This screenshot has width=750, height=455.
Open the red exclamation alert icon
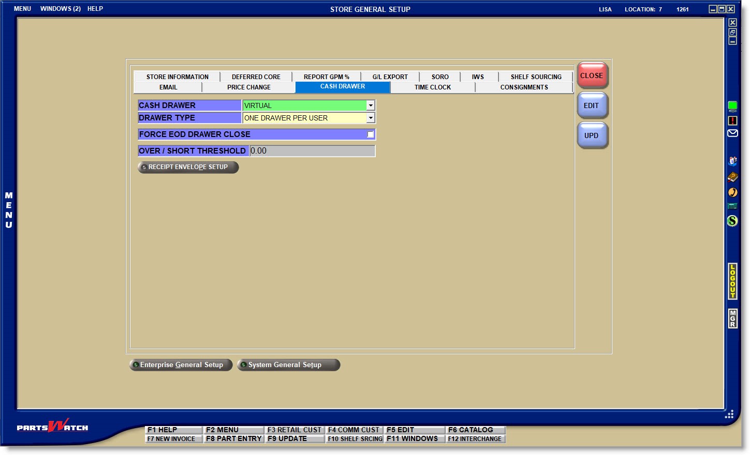click(x=732, y=120)
